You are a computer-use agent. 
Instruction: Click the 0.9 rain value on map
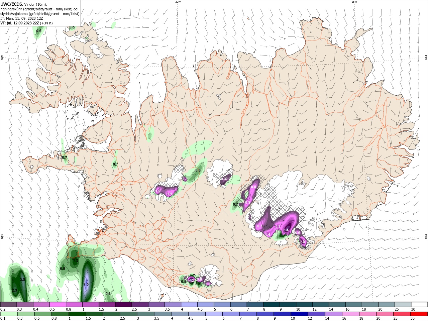click(63, 269)
